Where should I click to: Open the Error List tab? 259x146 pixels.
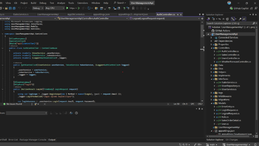pos(13,140)
